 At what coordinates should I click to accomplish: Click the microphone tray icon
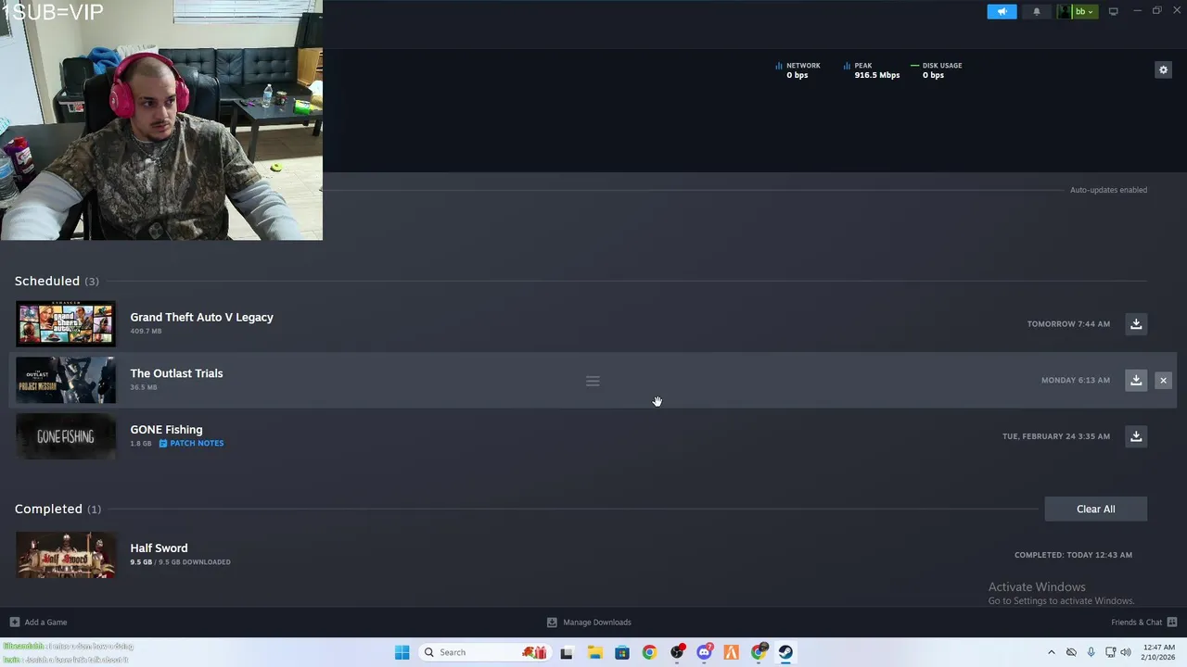tap(1091, 652)
